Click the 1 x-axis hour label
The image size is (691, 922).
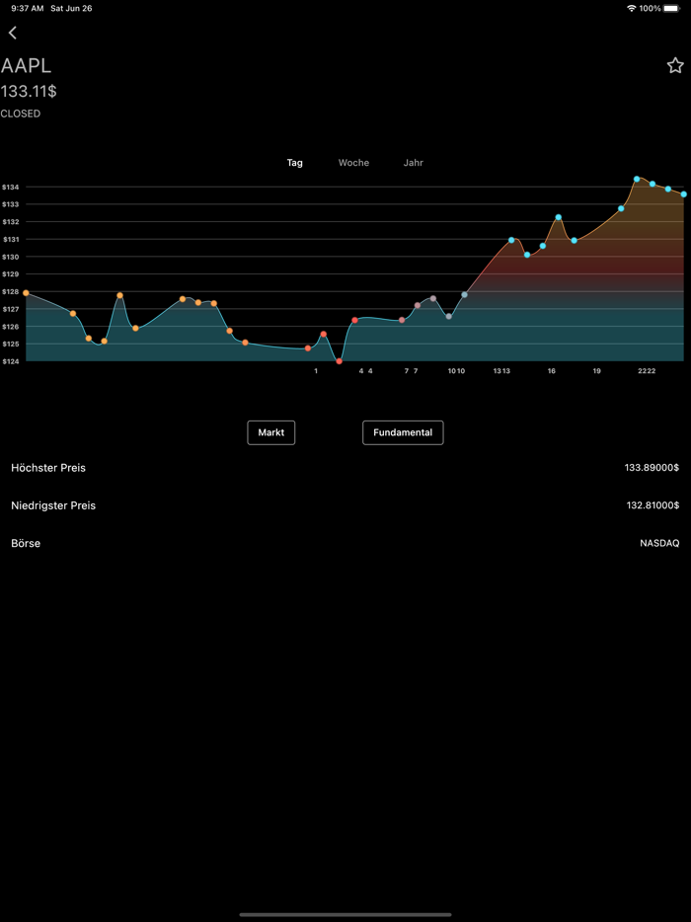point(316,371)
